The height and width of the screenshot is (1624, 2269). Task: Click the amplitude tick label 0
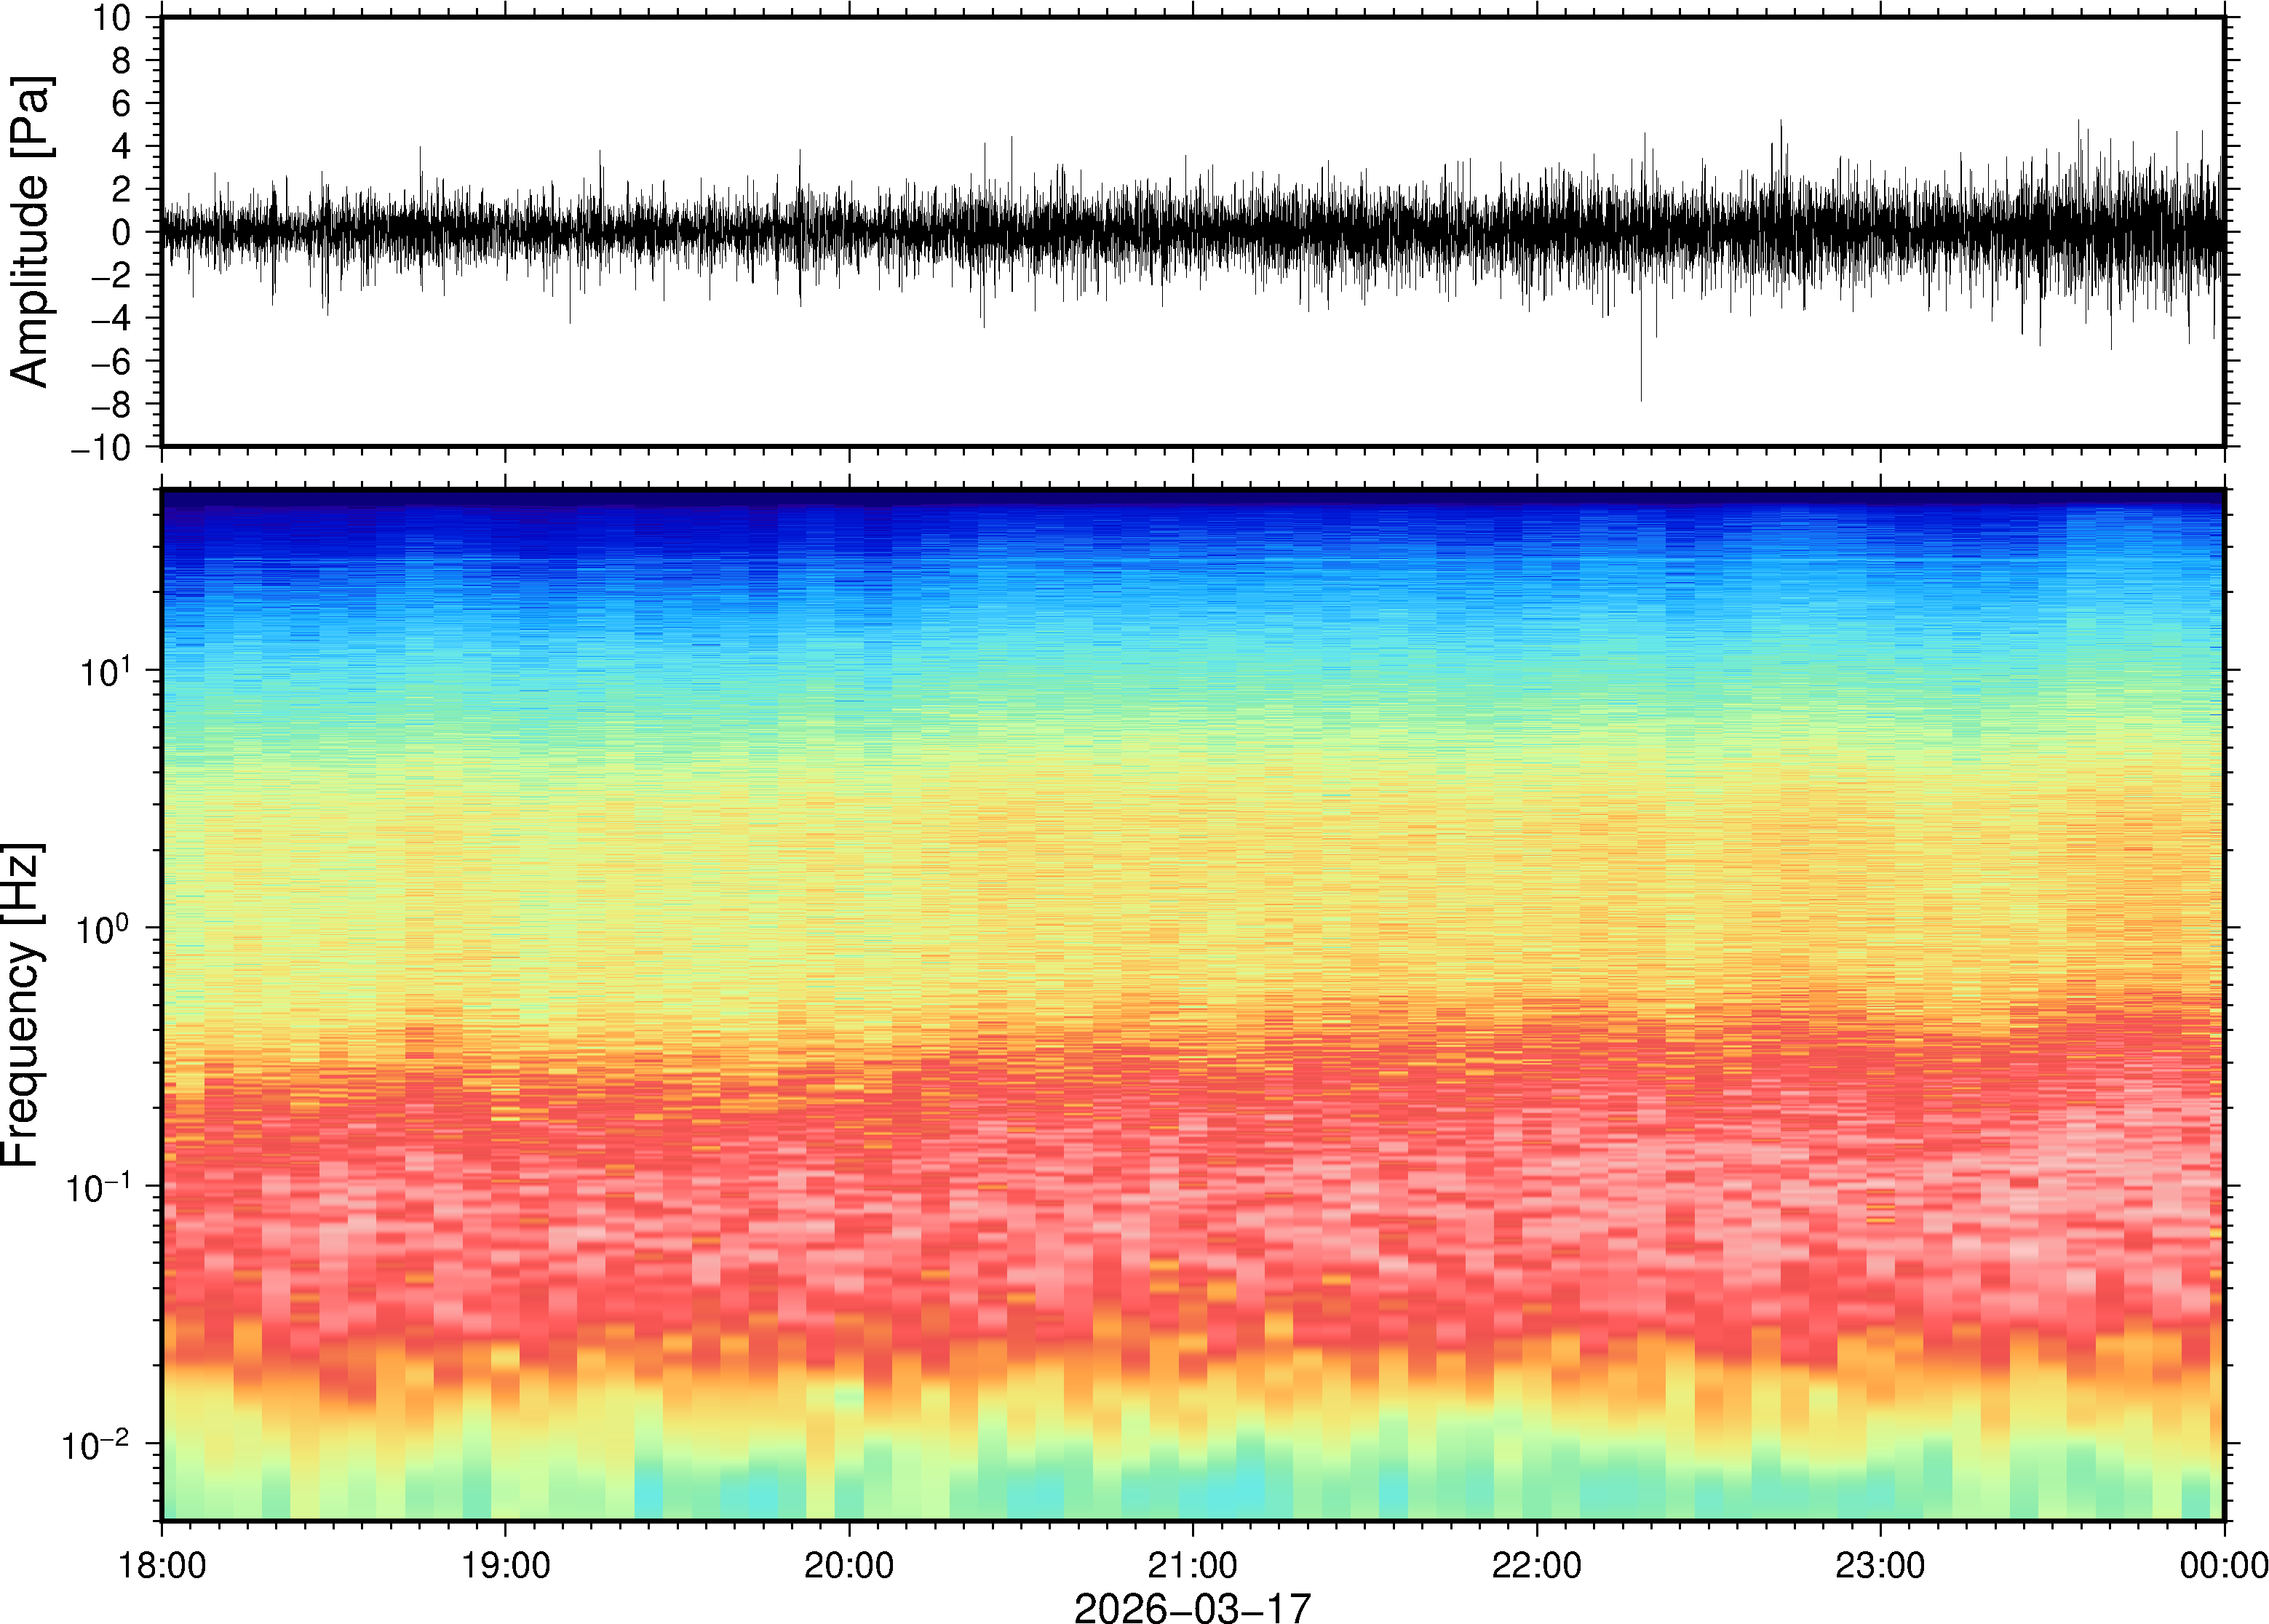(121, 232)
